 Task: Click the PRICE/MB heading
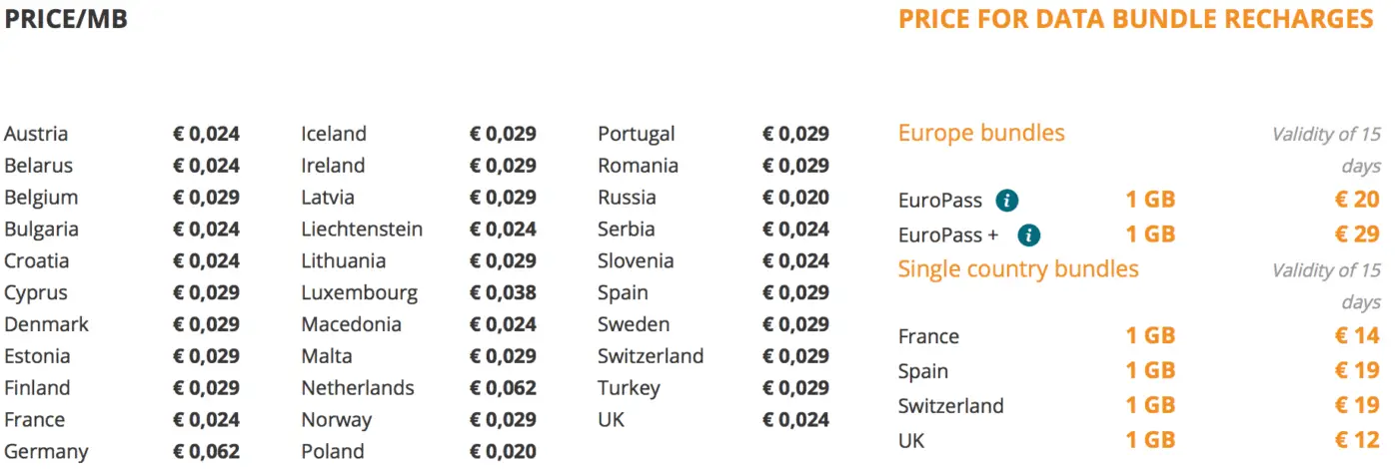click(66, 19)
